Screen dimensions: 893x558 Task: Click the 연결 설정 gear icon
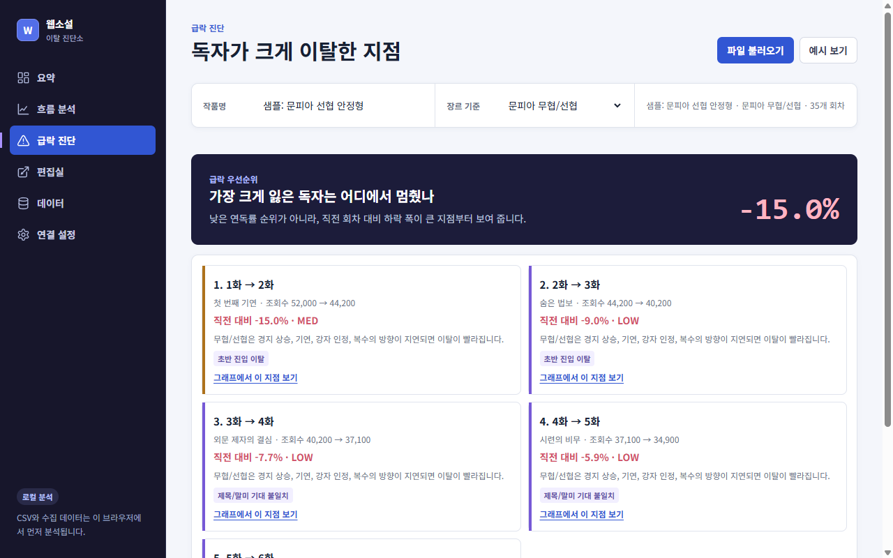point(23,235)
